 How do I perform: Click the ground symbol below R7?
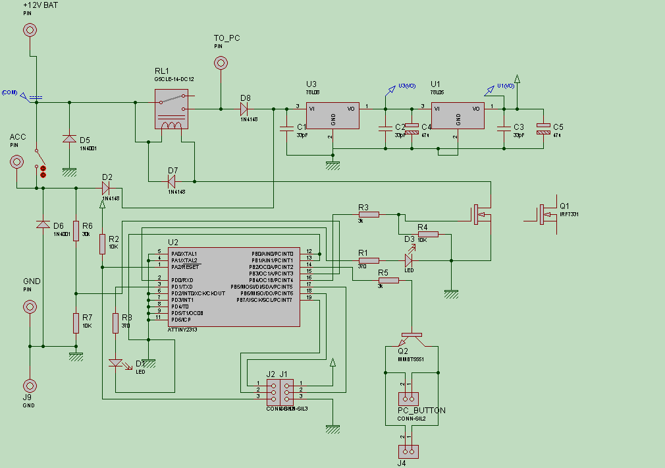click(x=76, y=357)
